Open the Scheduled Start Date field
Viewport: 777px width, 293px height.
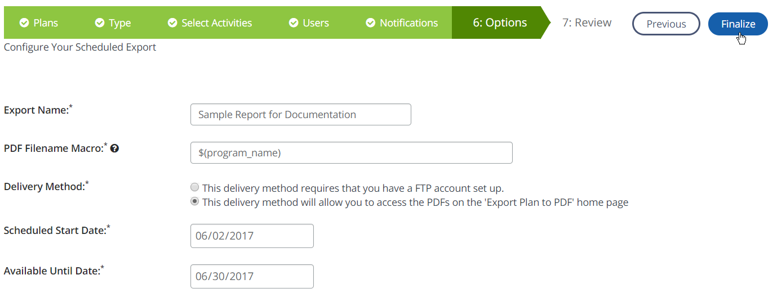pos(252,236)
